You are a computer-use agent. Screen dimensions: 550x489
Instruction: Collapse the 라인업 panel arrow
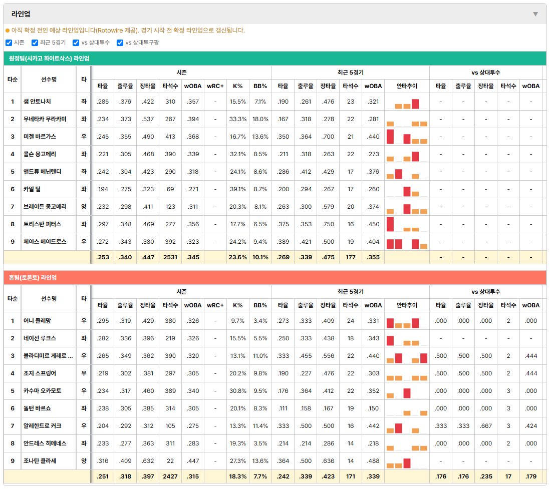point(535,14)
